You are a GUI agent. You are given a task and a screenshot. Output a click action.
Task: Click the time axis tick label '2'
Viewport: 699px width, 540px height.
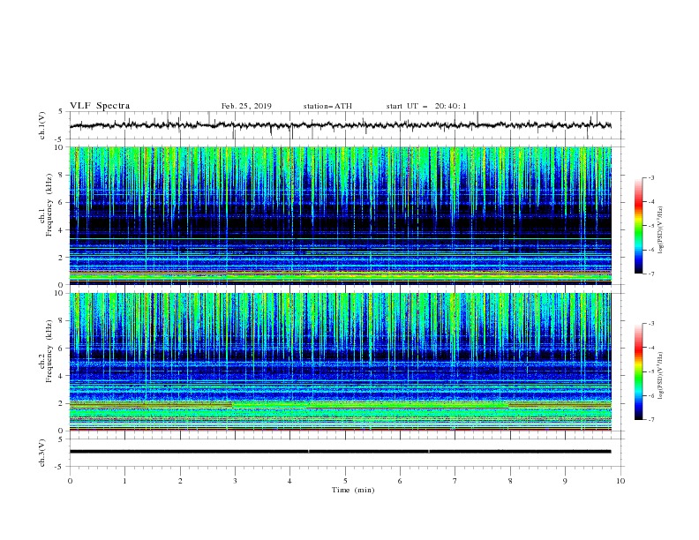click(x=180, y=481)
